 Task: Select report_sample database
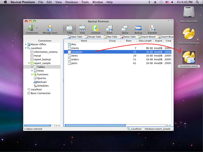[x=41, y=63]
